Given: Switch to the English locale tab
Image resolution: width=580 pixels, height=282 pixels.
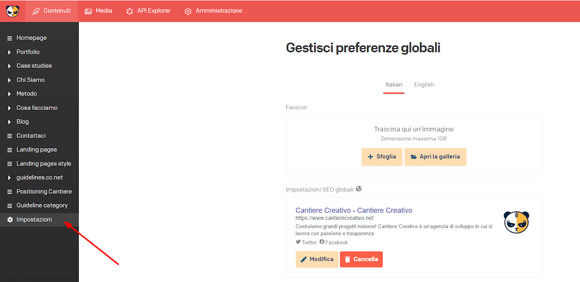Looking at the screenshot, I should coord(424,85).
